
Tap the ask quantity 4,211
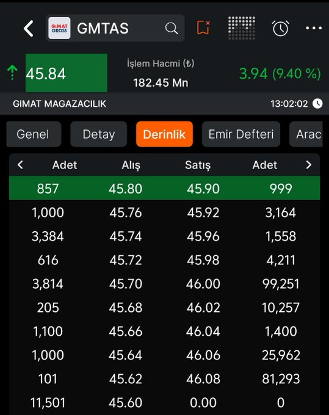point(281,260)
